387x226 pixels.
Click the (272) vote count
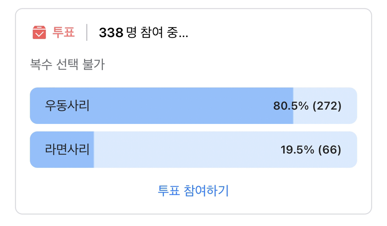tap(327, 106)
